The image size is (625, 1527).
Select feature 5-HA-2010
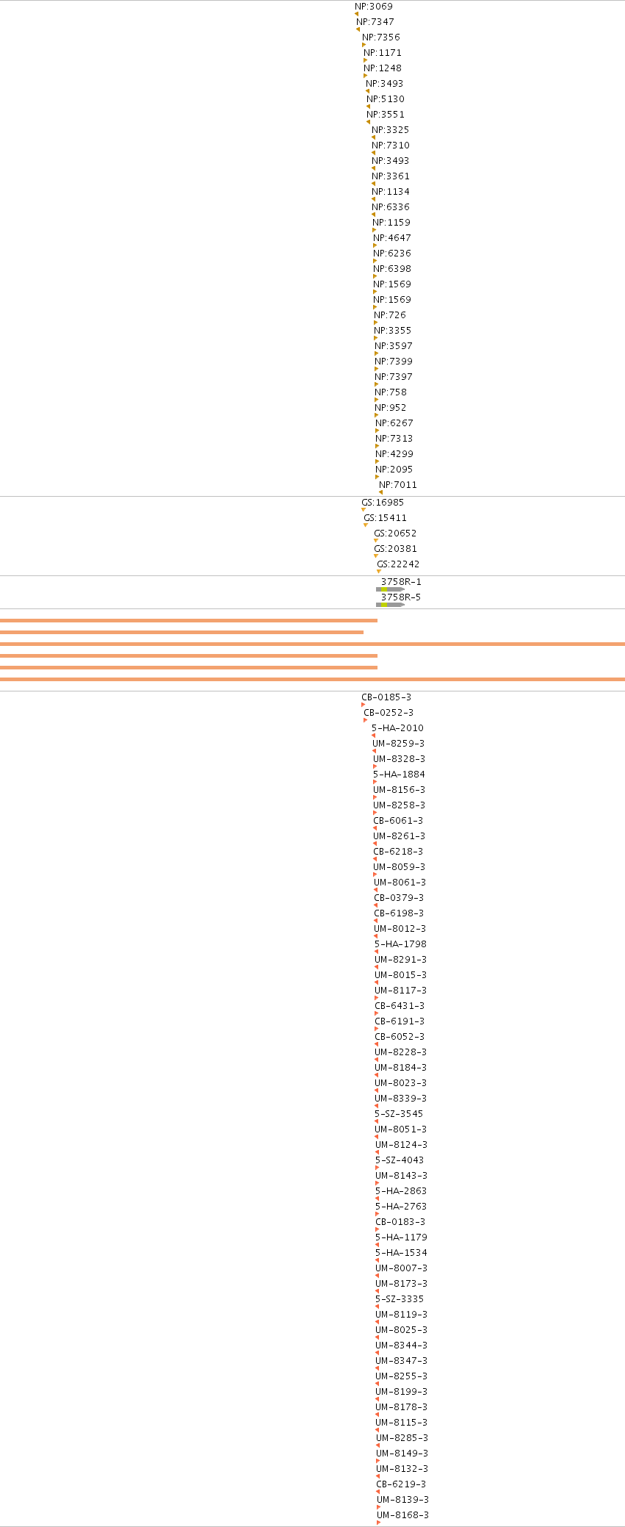click(397, 728)
